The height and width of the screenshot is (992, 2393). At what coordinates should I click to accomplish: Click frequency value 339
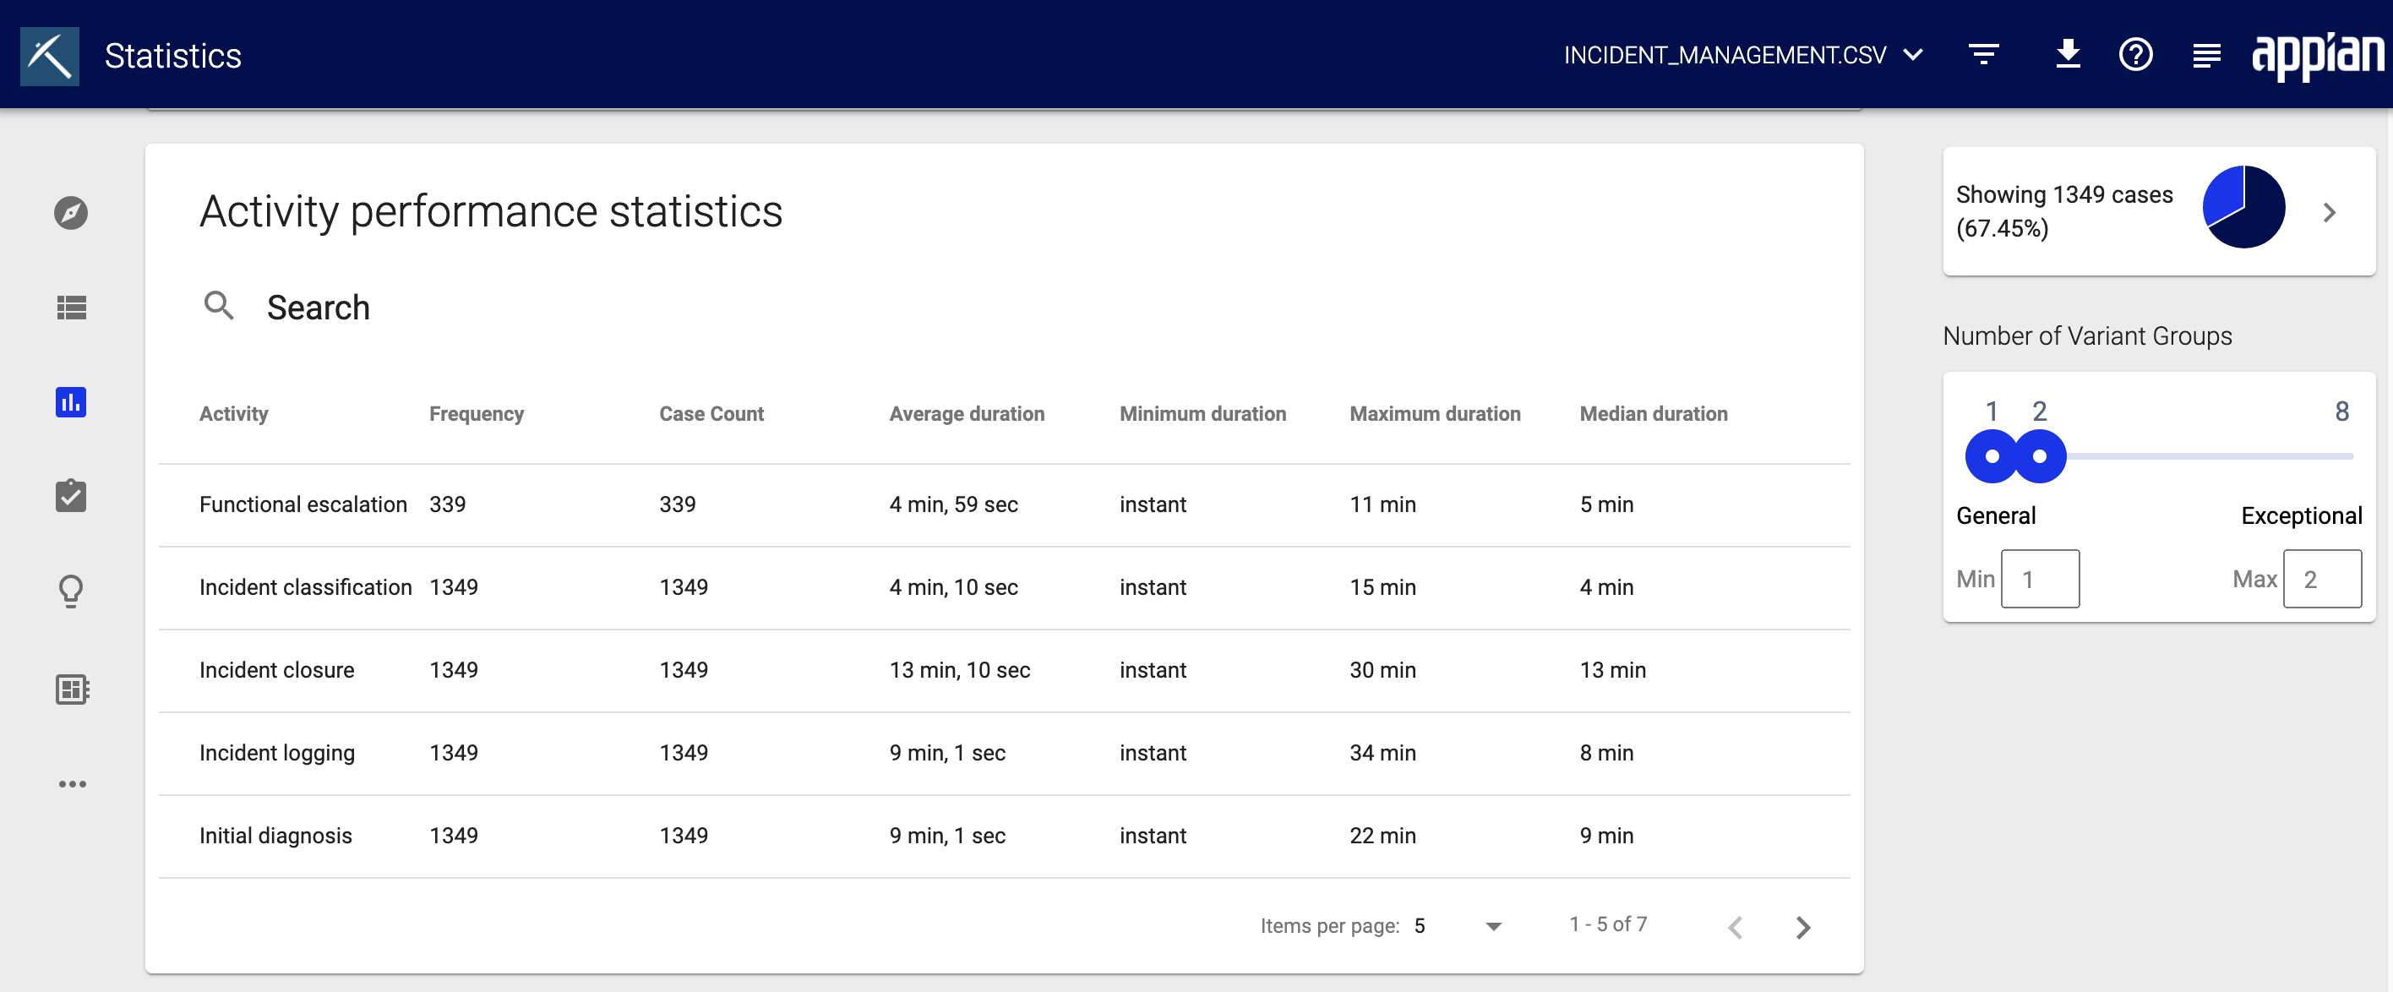(x=447, y=504)
